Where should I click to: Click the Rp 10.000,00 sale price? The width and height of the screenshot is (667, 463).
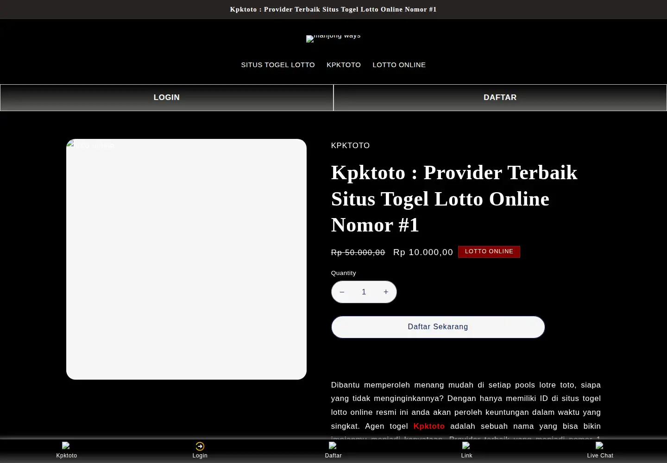(x=423, y=252)
